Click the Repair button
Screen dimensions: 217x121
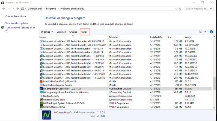tap(84, 32)
